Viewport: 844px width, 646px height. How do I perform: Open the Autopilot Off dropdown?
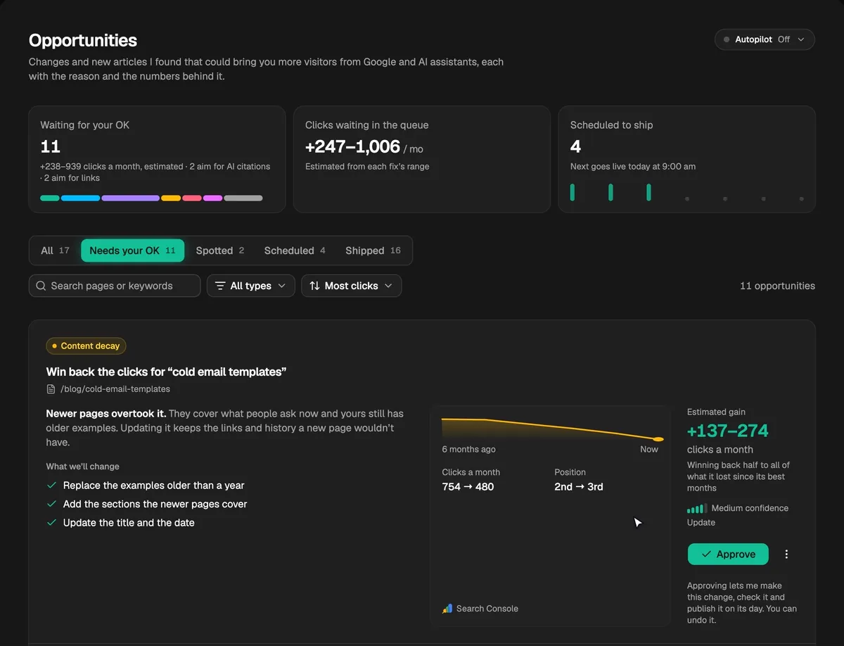click(x=765, y=39)
